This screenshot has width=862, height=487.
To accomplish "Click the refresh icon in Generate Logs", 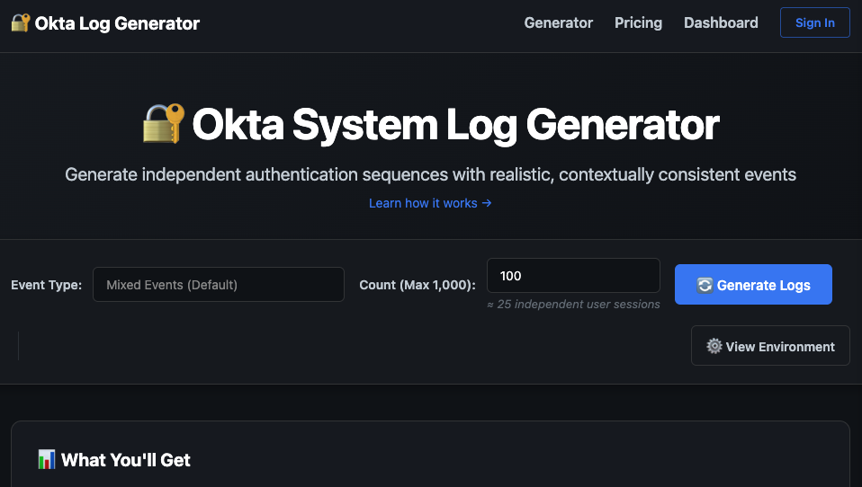I will point(705,285).
